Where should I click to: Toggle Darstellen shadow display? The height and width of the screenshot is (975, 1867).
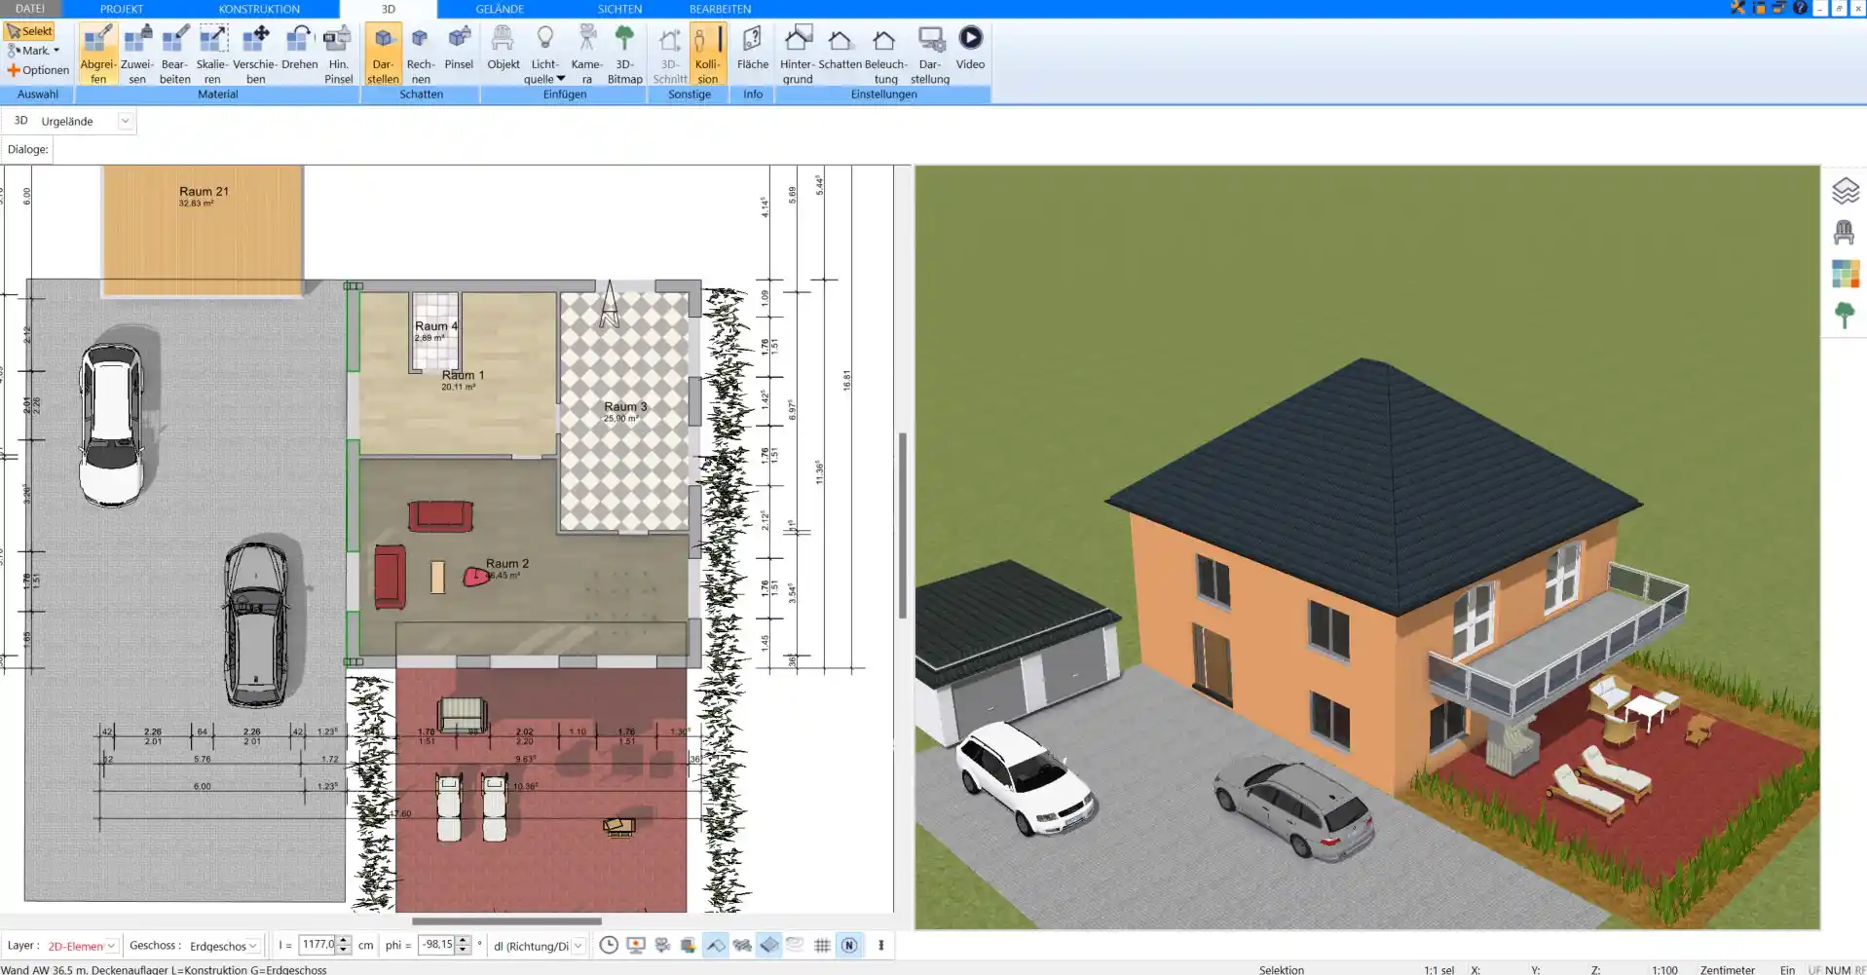coord(383,54)
